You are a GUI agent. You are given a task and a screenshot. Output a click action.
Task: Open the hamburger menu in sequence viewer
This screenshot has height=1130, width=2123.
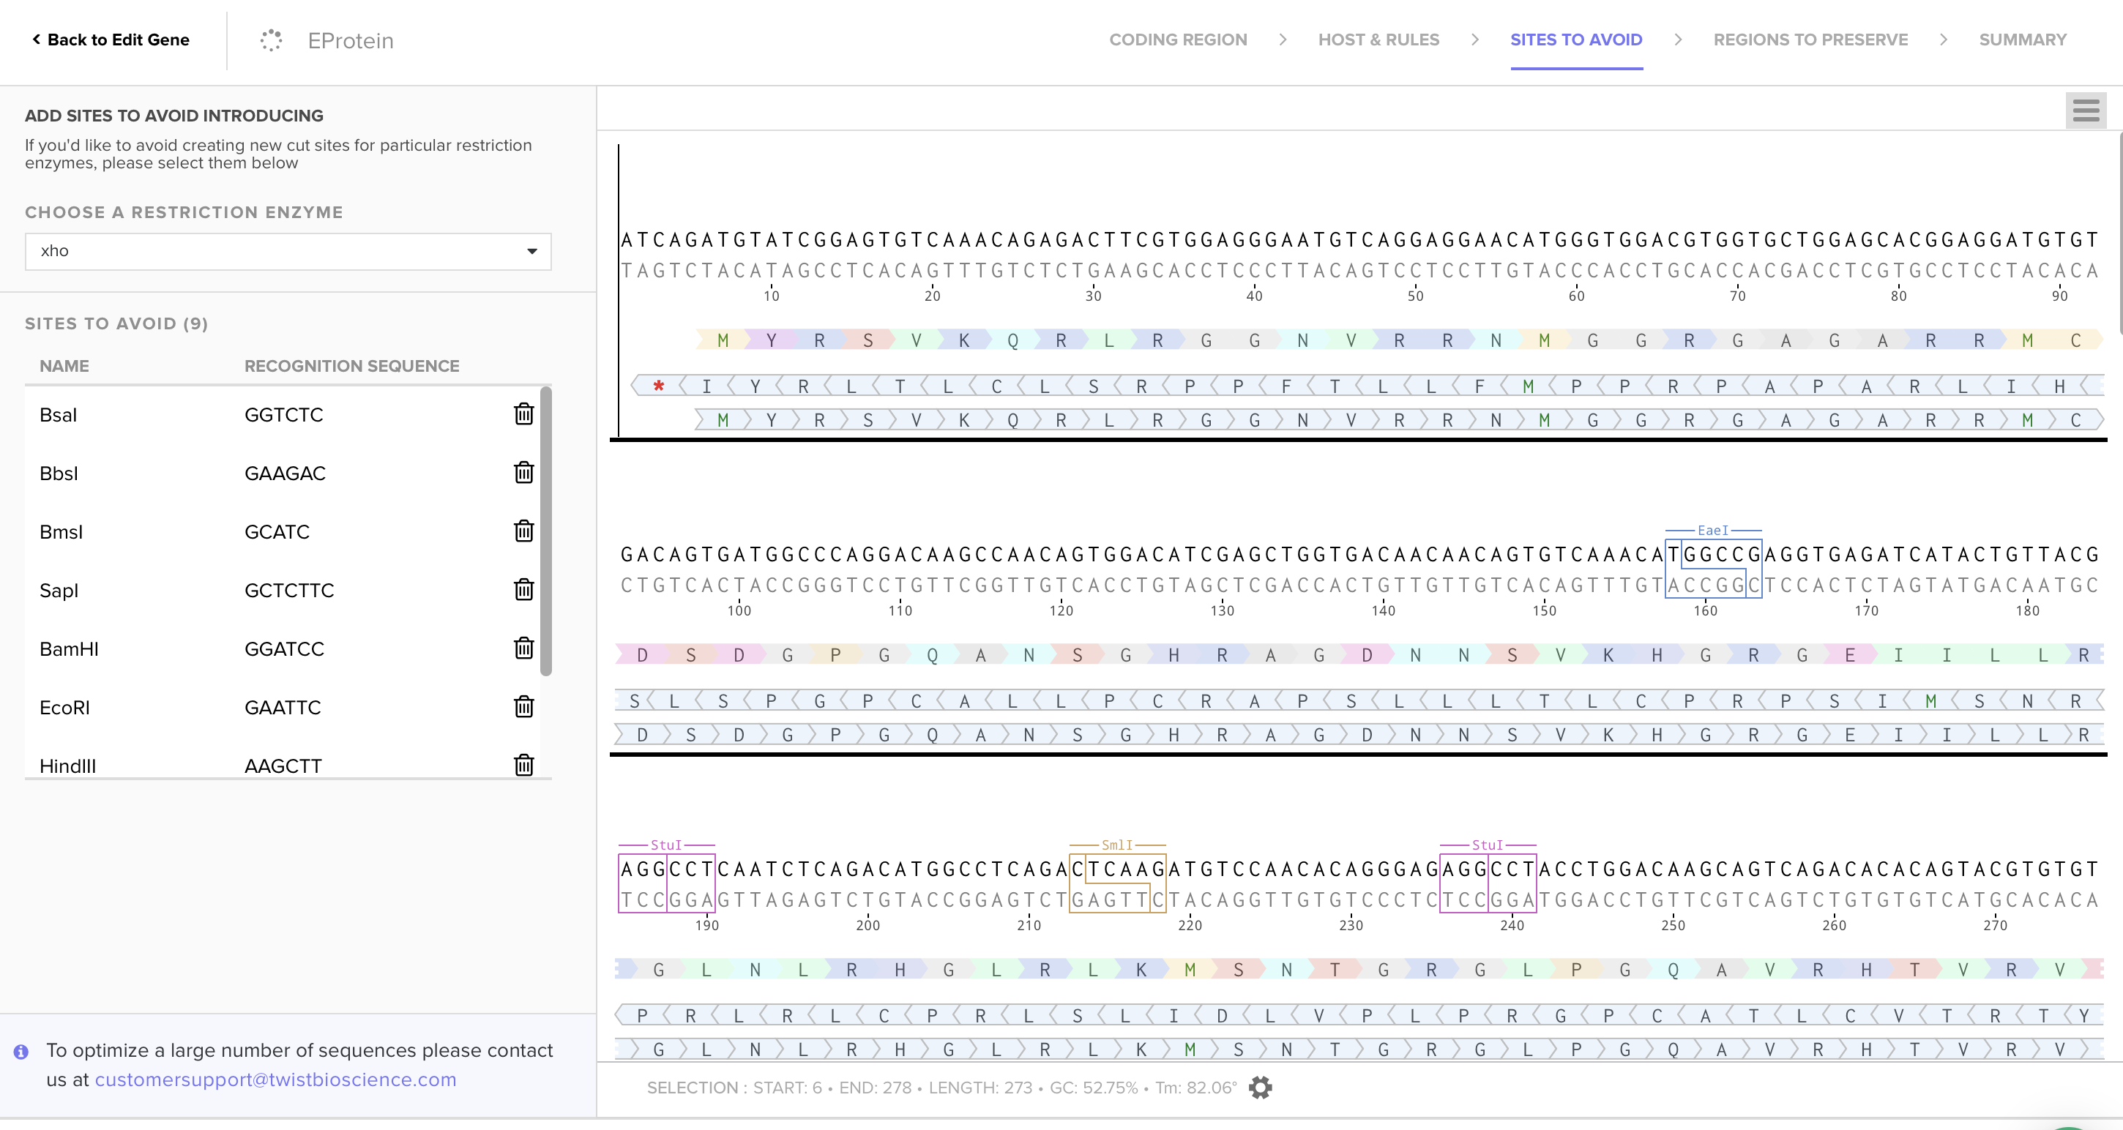tap(2085, 111)
